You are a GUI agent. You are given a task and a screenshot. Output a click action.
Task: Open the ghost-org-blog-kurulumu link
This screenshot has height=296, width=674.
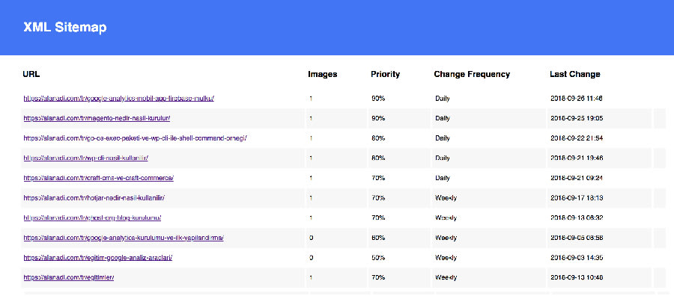pyautogui.click(x=92, y=218)
